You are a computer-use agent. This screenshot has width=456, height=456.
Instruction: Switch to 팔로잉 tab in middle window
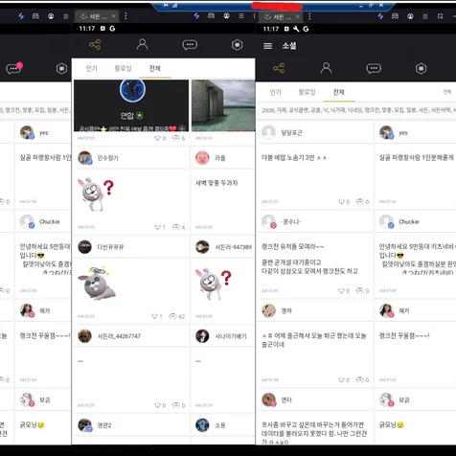tap(123, 68)
